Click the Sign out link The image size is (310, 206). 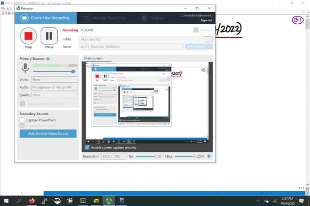[206, 21]
